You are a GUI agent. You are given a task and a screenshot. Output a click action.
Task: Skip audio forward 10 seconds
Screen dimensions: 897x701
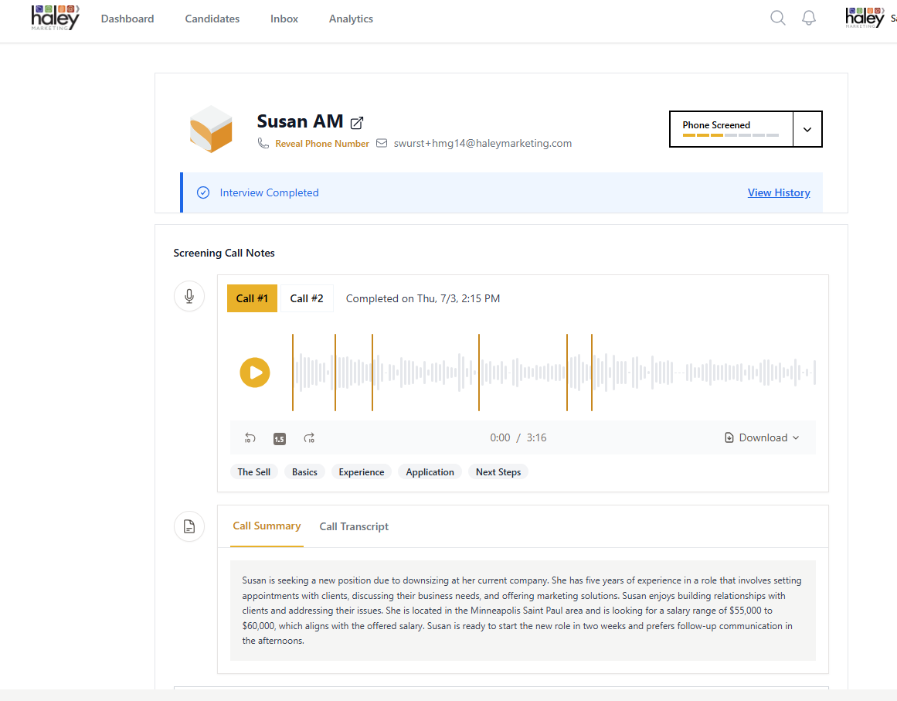pos(309,438)
